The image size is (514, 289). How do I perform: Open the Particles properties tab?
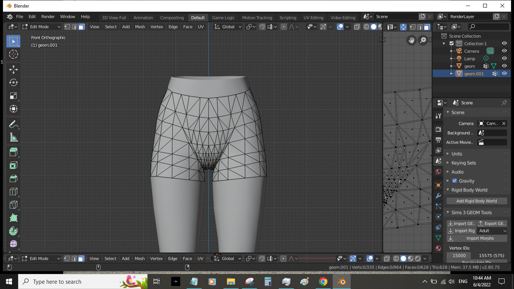click(x=438, y=206)
